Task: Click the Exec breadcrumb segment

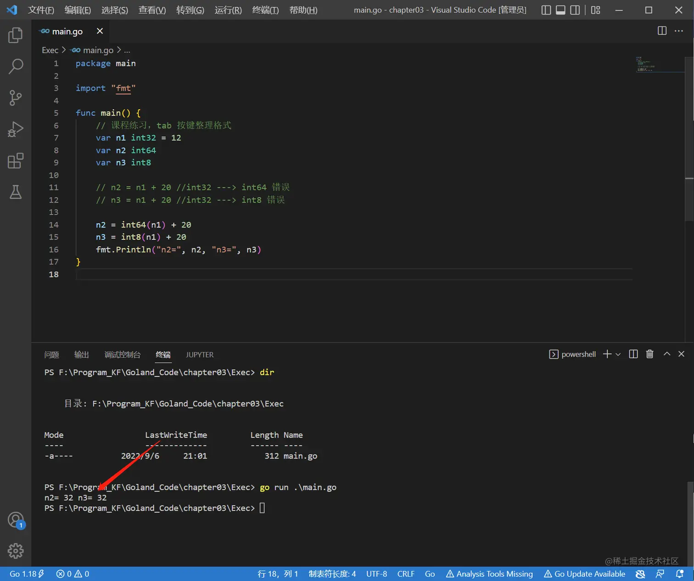Action: click(x=50, y=50)
